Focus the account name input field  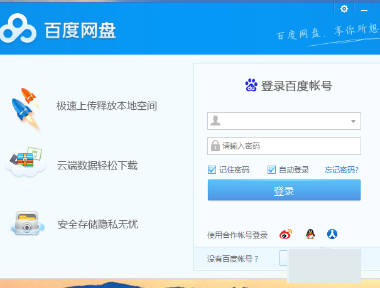pyautogui.click(x=284, y=121)
